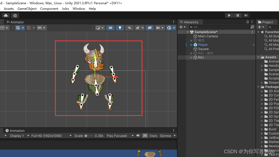Open the Assets menu
The width and height of the screenshot is (279, 157).
coord(9,8)
